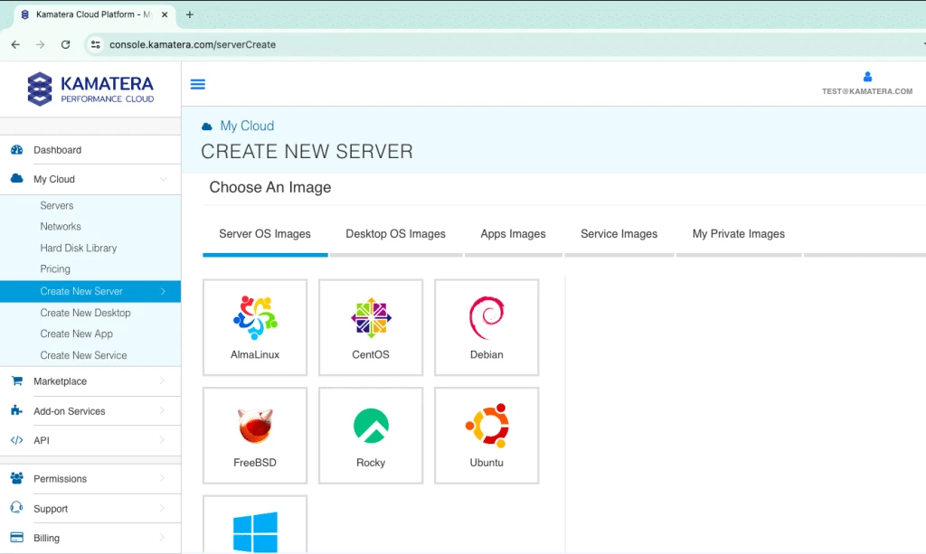Click the API code brackets icon
The width and height of the screenshot is (926, 554).
coord(16,440)
